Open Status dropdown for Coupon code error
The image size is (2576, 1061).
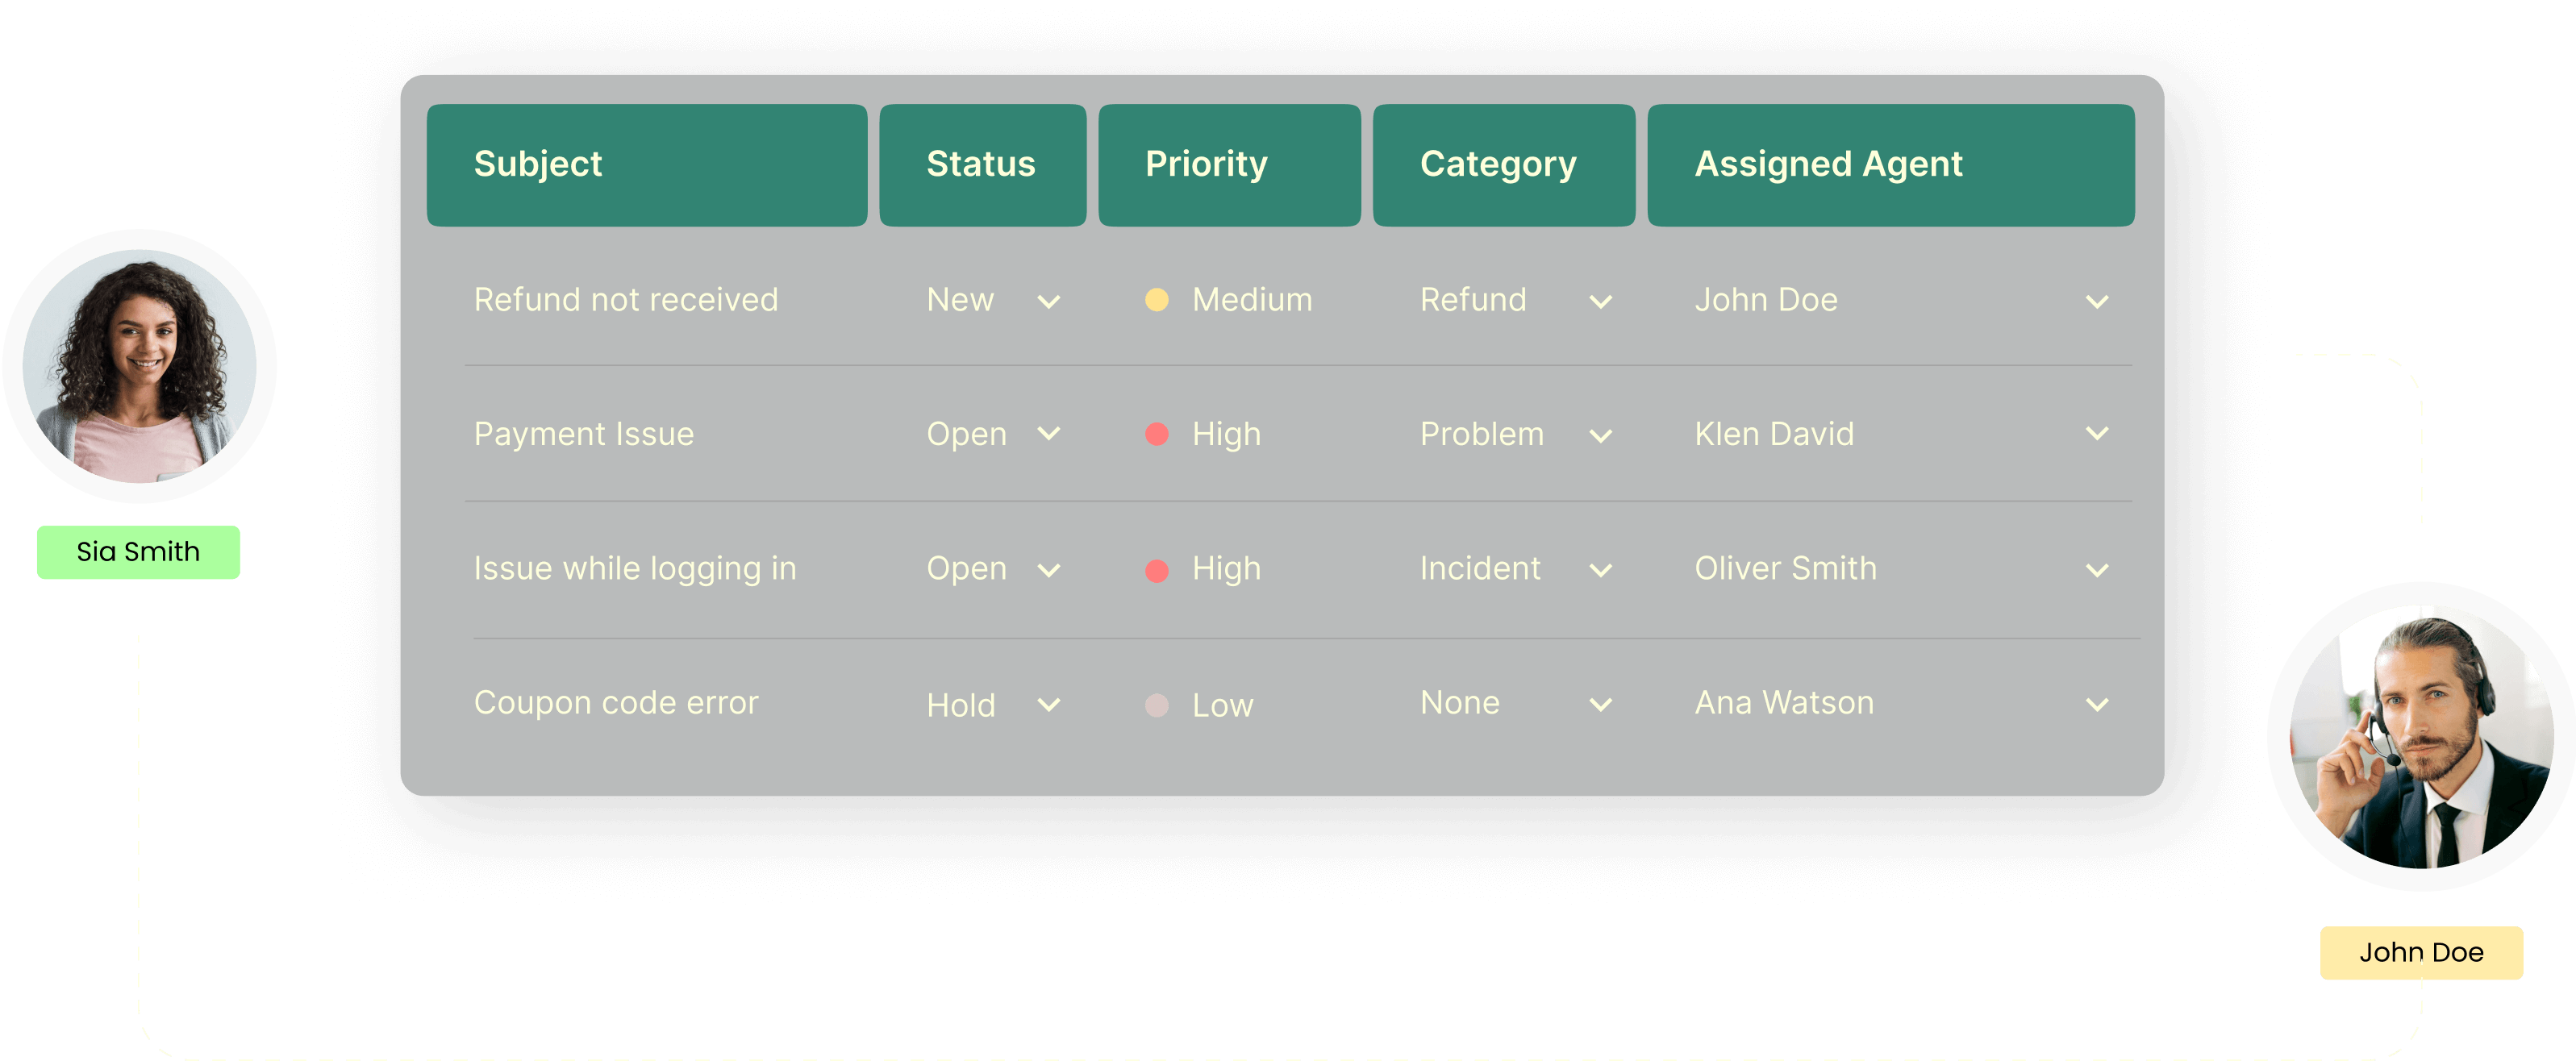coord(1048,705)
